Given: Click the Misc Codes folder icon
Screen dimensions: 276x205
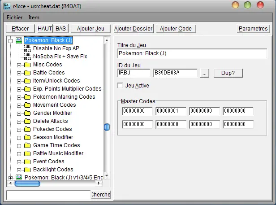Looking at the screenshot, I should point(27,65).
